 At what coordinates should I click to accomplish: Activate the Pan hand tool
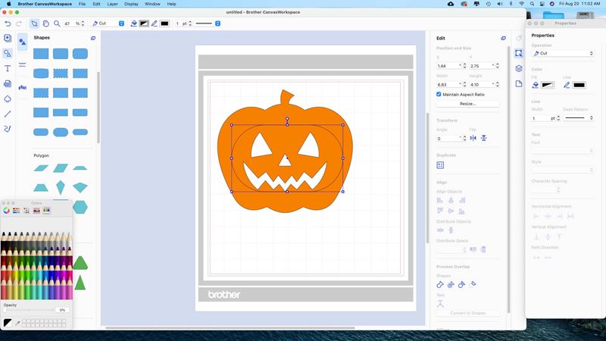pyautogui.click(x=45, y=23)
